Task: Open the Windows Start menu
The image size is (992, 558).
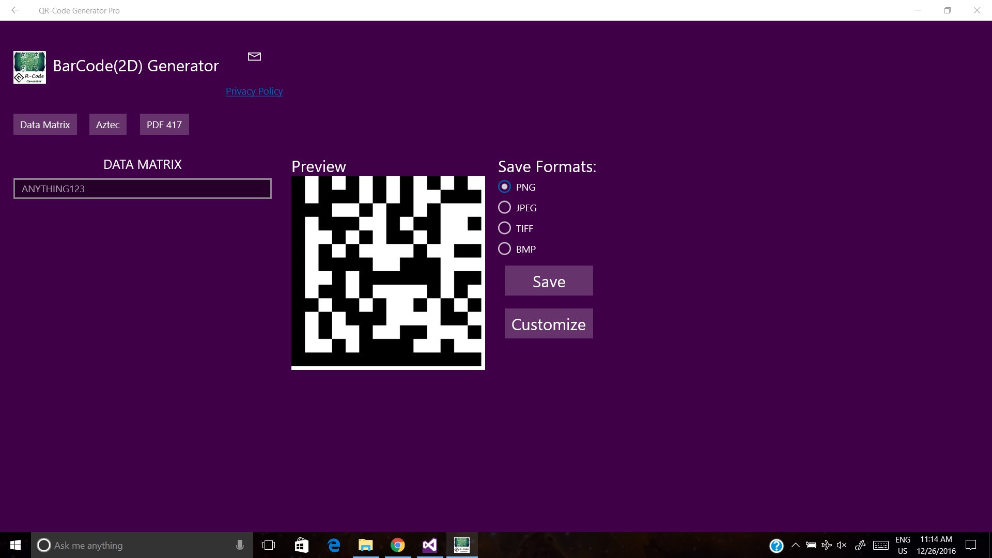Action: click(16, 545)
